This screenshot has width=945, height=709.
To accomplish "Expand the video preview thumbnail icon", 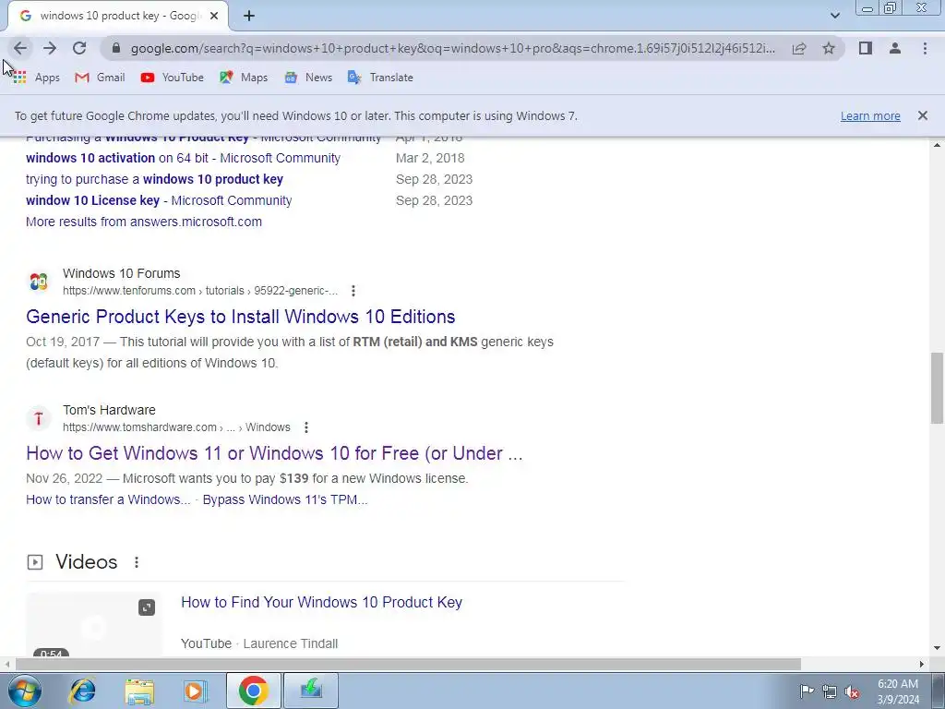I will (x=147, y=607).
